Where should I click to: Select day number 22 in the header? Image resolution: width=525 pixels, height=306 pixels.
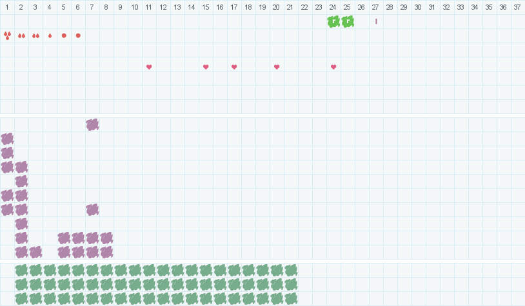304,7
